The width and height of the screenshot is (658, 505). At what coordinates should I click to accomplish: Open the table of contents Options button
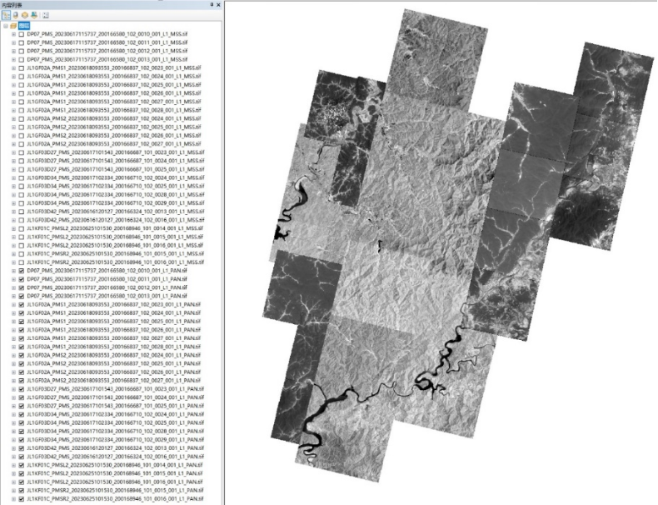[x=45, y=15]
